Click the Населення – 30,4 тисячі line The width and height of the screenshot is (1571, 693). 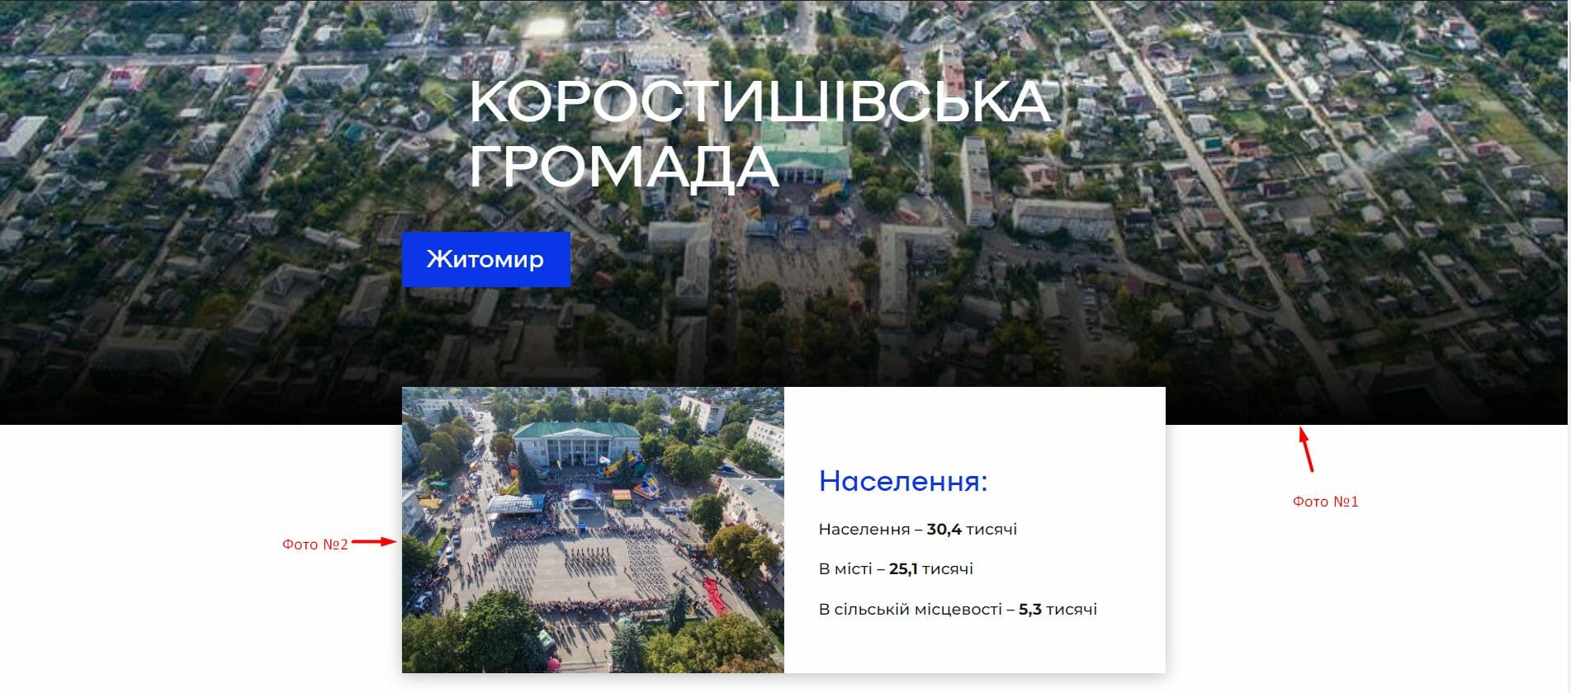pos(918,530)
